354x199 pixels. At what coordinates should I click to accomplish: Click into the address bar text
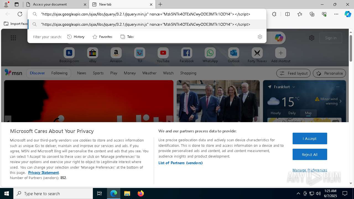pos(145,14)
